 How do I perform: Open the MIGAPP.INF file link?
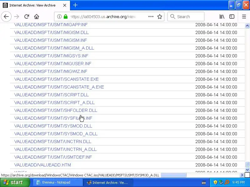pos(51,25)
